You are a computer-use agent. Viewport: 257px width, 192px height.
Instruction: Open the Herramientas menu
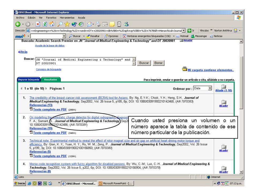pyautogui.click(x=67, y=18)
